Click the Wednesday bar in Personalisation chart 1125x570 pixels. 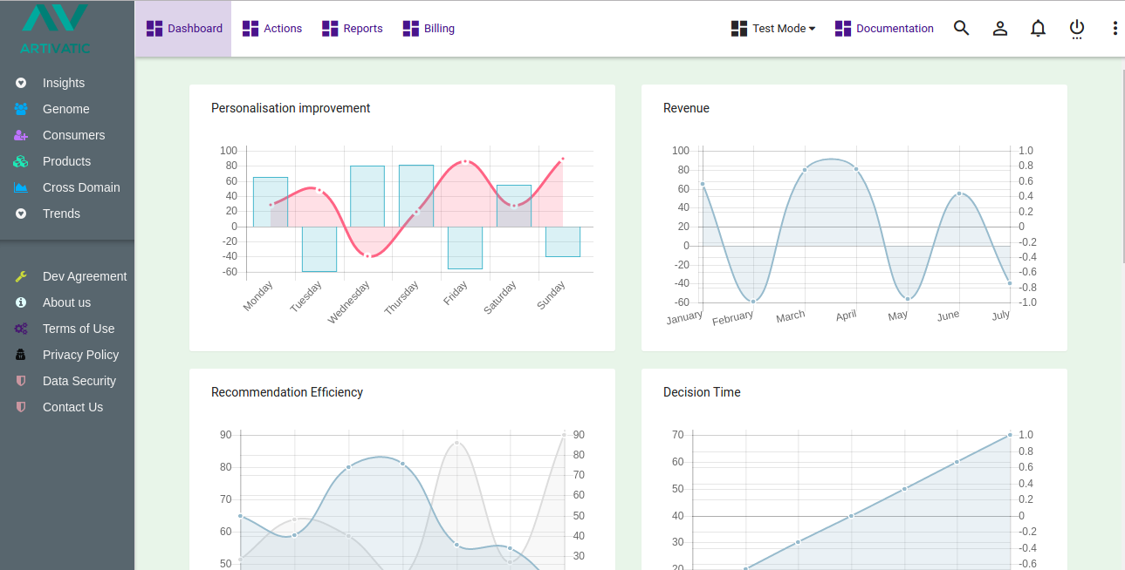point(367,196)
